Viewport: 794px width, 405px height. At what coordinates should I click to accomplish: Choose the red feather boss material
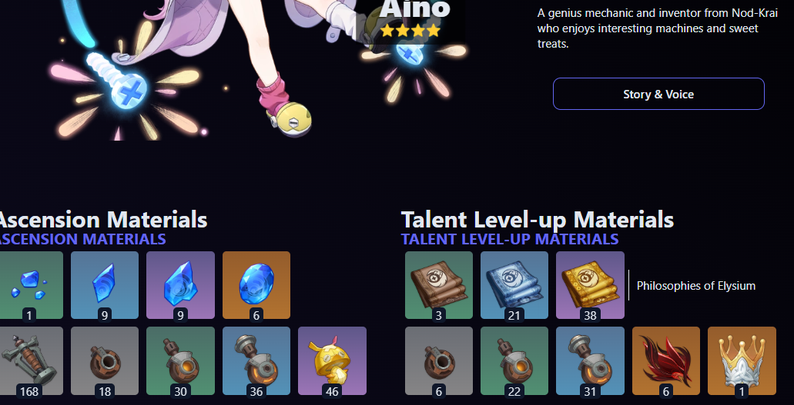(666, 361)
